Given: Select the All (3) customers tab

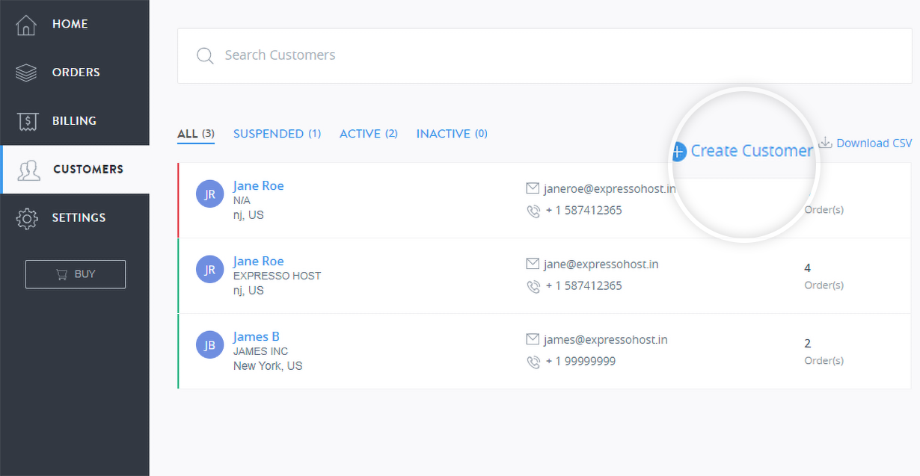Looking at the screenshot, I should [x=196, y=134].
